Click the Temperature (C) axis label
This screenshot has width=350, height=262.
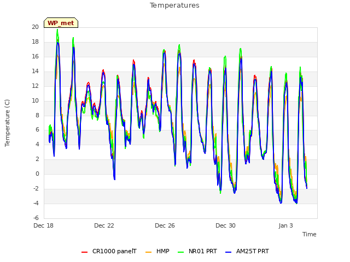point(7,123)
